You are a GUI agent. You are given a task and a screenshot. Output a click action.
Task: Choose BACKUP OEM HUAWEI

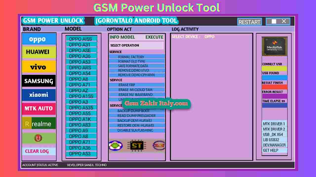(x=137, y=120)
